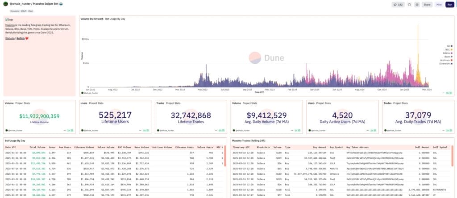This screenshot has height=198, width=457.
Task: Open Project Stats tab on Avg. Daily Trades card
Action: [400, 103]
